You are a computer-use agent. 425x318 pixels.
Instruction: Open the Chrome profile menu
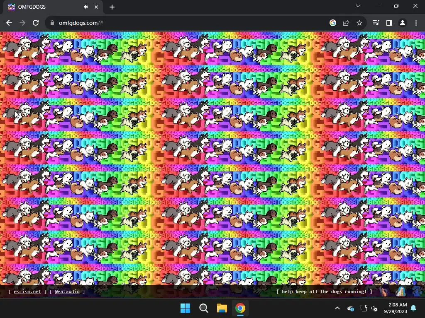click(x=403, y=23)
